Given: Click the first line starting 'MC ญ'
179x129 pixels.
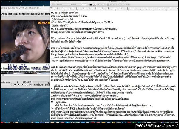Looking at the screenshot, I should (x=65, y=13).
